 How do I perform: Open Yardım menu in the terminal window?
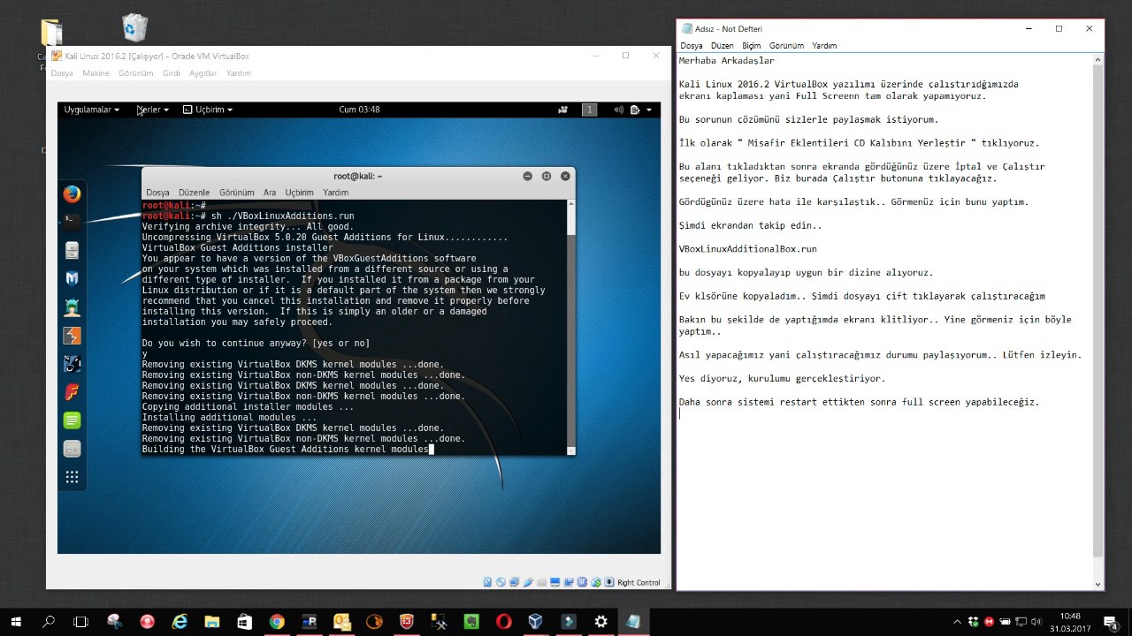[335, 192]
